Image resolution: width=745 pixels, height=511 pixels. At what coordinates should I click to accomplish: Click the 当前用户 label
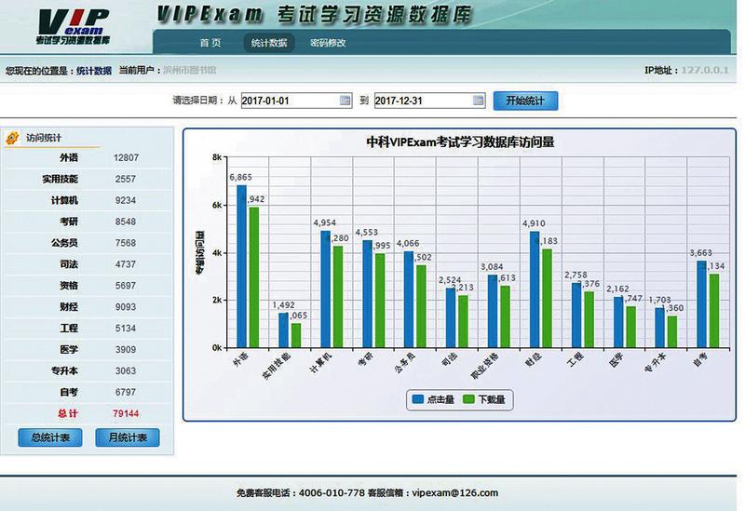pyautogui.click(x=139, y=71)
